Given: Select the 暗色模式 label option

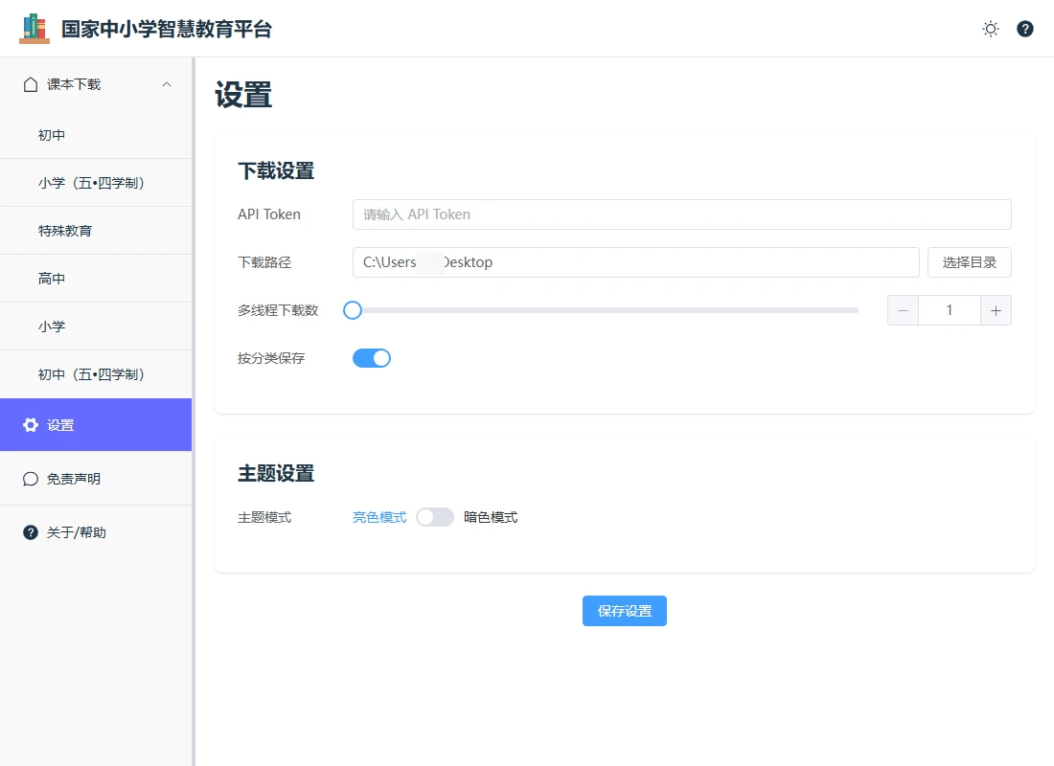Looking at the screenshot, I should click(491, 517).
